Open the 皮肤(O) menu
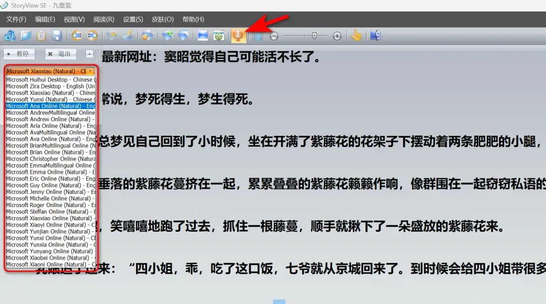The image size is (546, 304). click(163, 20)
